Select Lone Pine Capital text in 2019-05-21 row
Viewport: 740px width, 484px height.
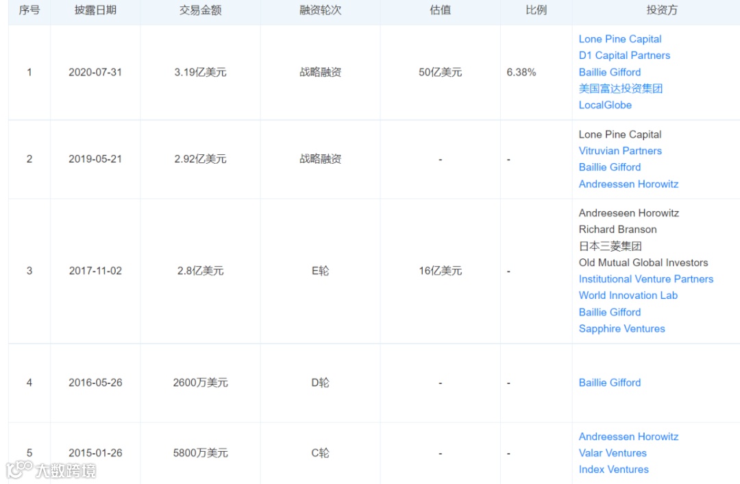coord(619,134)
